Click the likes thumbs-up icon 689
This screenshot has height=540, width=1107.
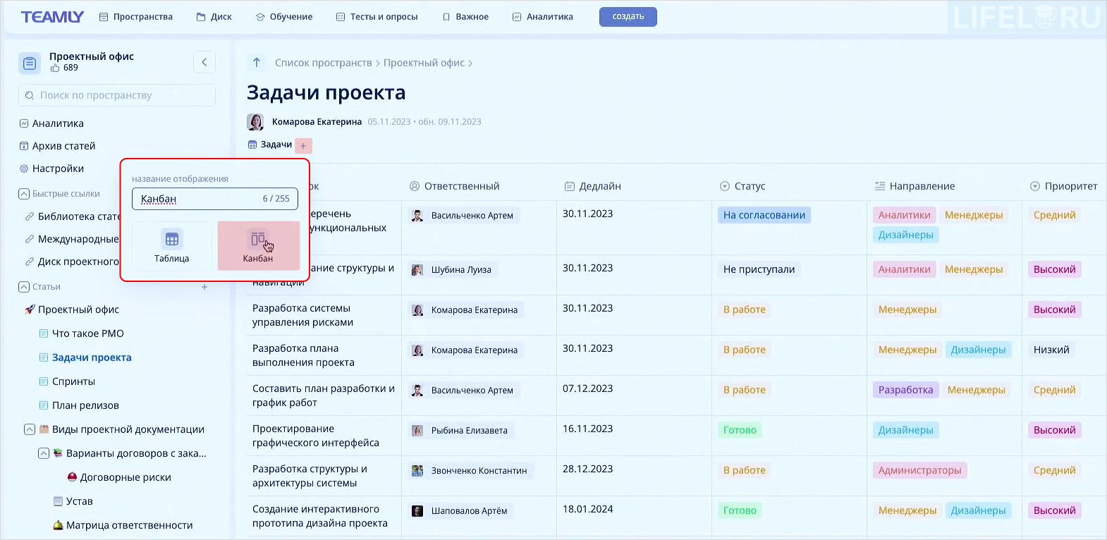coord(55,68)
